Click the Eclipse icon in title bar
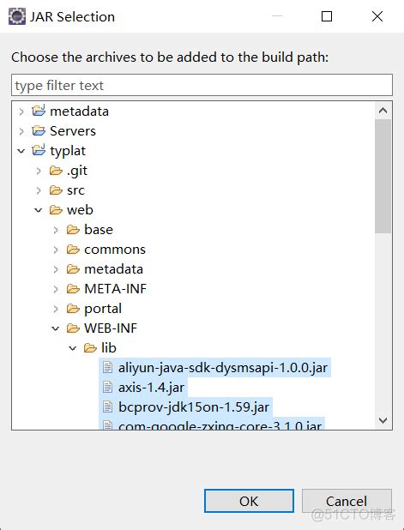Image resolution: width=404 pixels, height=530 pixels. point(17,16)
